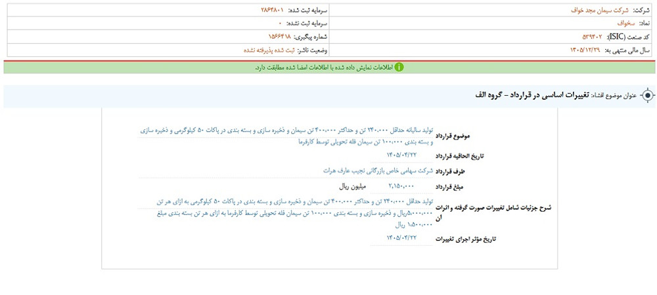Click the سرمایه ثبت نشده label
The height and width of the screenshot is (295, 657).
[307, 24]
